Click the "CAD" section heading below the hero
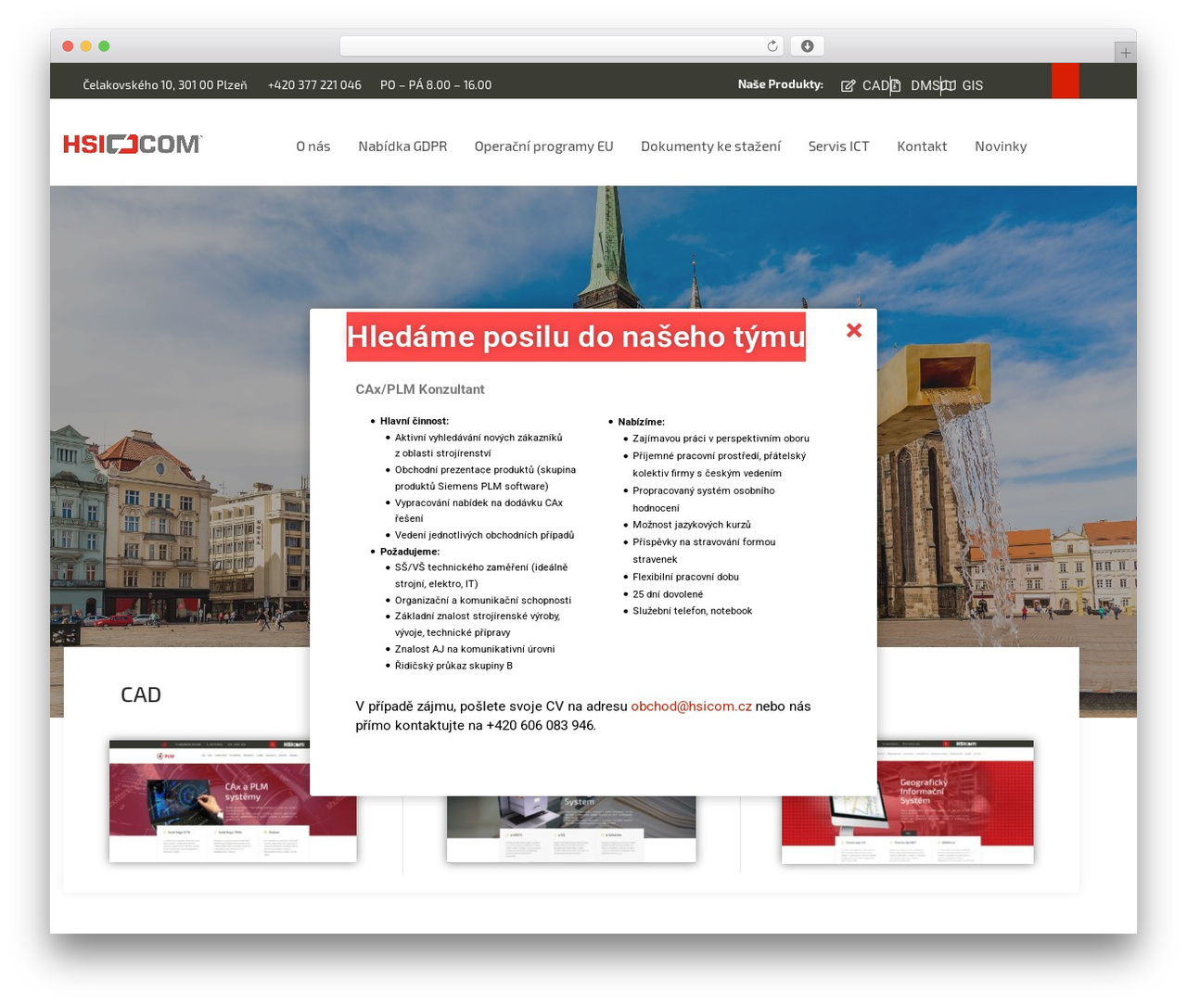The image size is (1187, 1005). [141, 694]
